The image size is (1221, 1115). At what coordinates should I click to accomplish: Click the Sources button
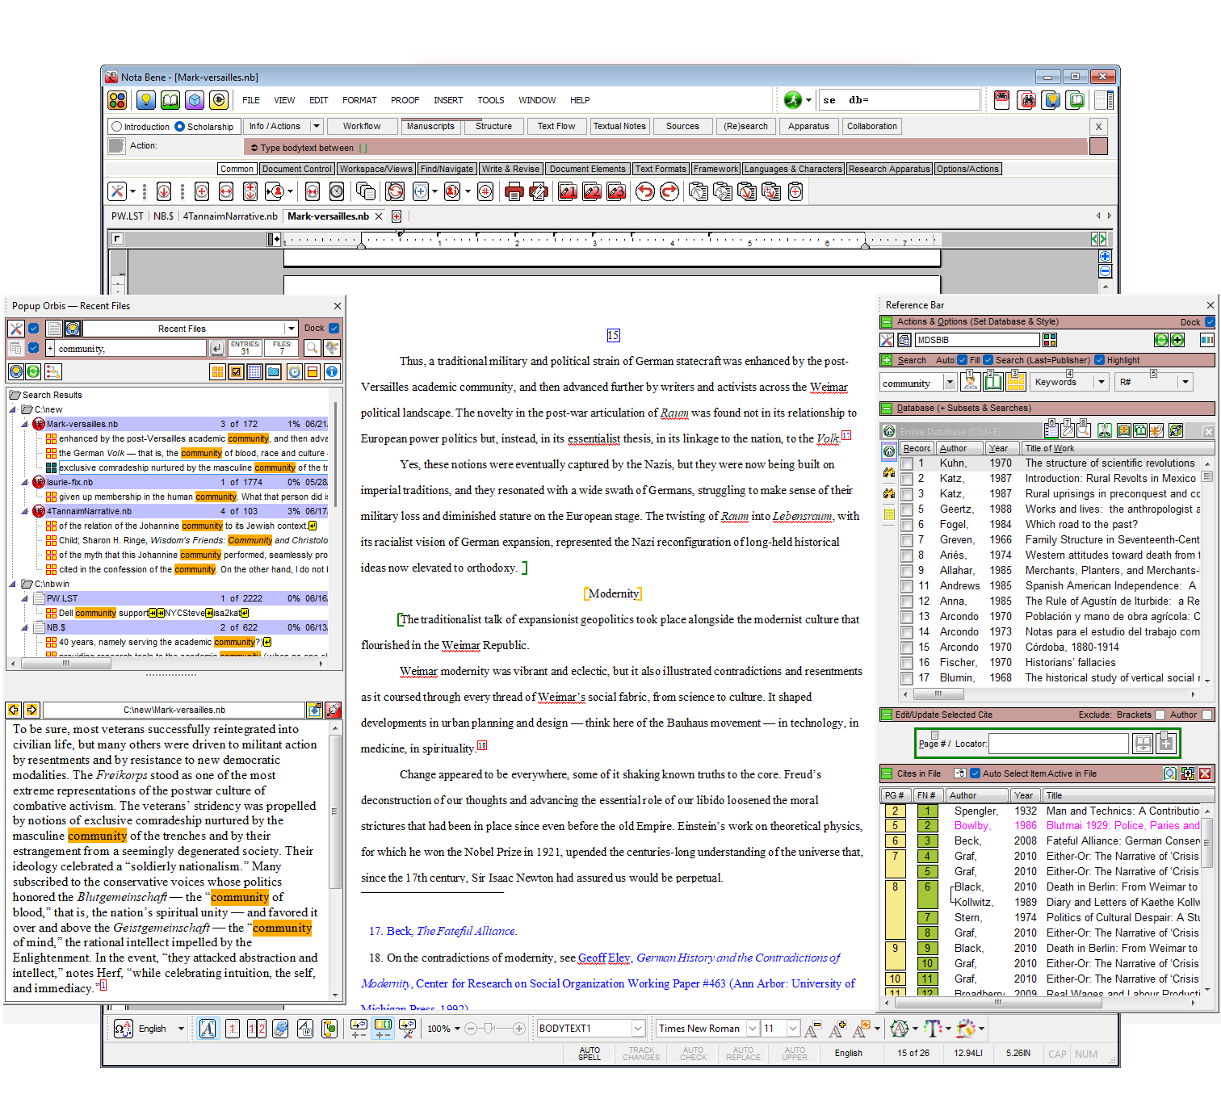(x=682, y=127)
